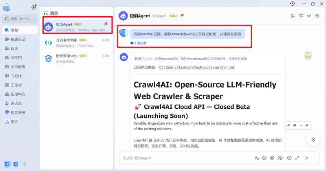Open 多维表格 in the sidebar
Screen dimensions: 326x171
tap(20, 67)
